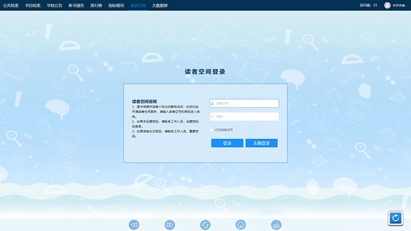Select the 排行榜 menu item
This screenshot has height=231, width=411.
[96, 5]
